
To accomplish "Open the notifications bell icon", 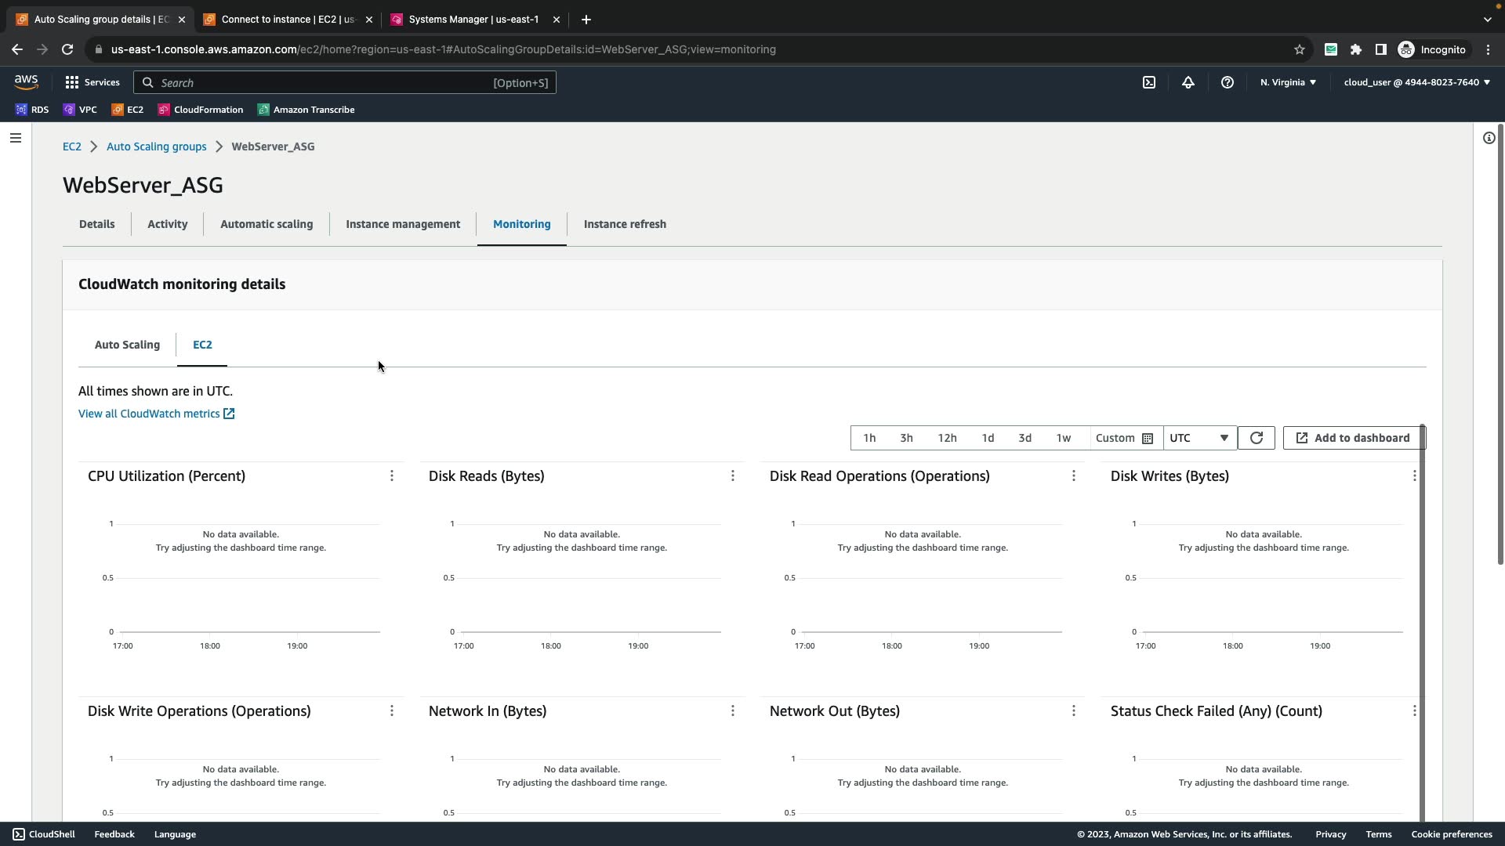I will point(1188,82).
